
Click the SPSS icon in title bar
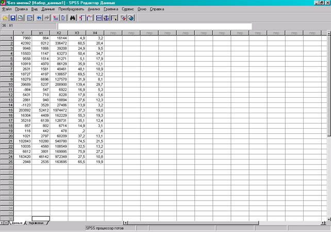[3, 3]
